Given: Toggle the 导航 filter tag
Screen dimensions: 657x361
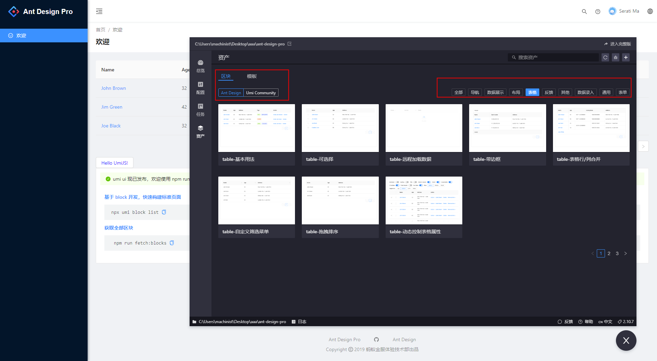Looking at the screenshot, I should pyautogui.click(x=475, y=92).
